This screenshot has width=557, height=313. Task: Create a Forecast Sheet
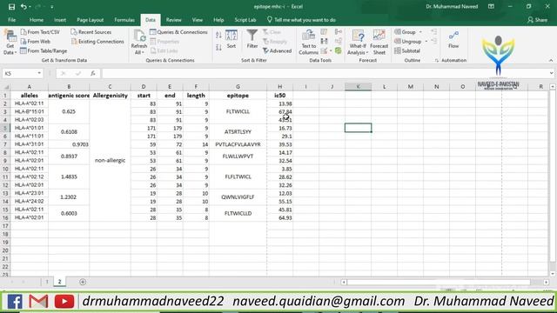pos(379,43)
